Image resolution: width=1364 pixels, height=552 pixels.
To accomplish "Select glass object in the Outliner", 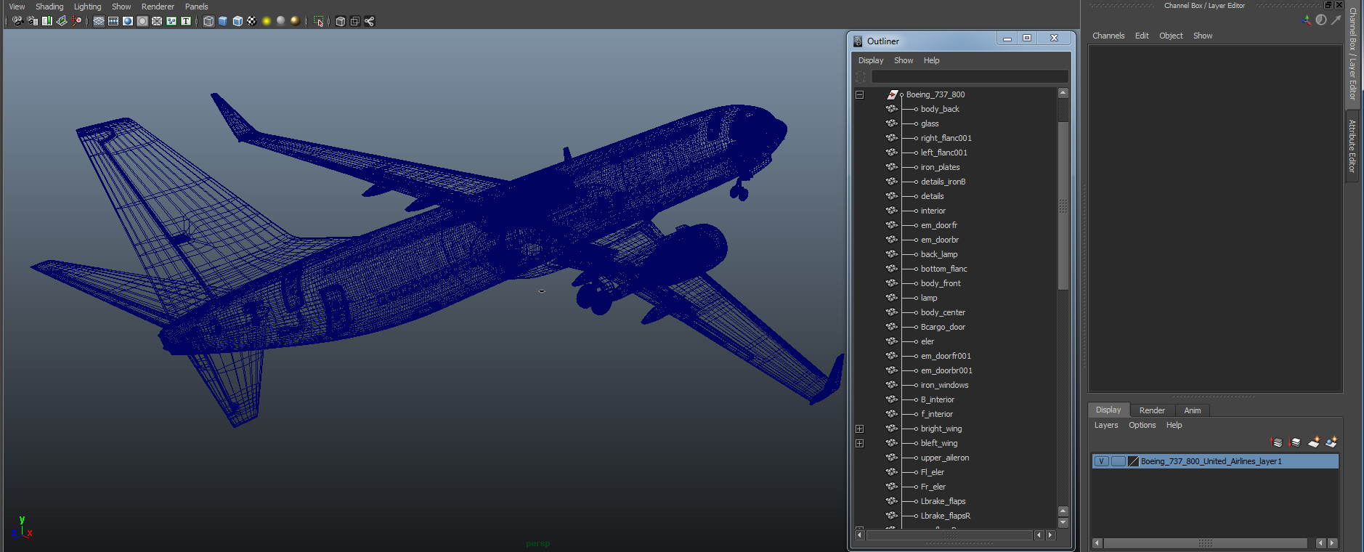I will pyautogui.click(x=930, y=123).
